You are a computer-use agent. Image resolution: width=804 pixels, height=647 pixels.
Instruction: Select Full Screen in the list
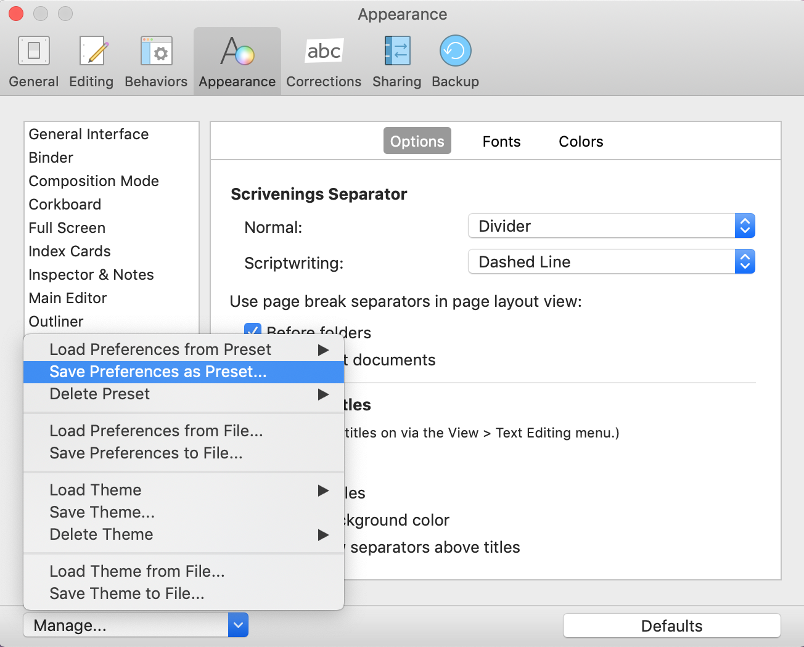pos(112,228)
